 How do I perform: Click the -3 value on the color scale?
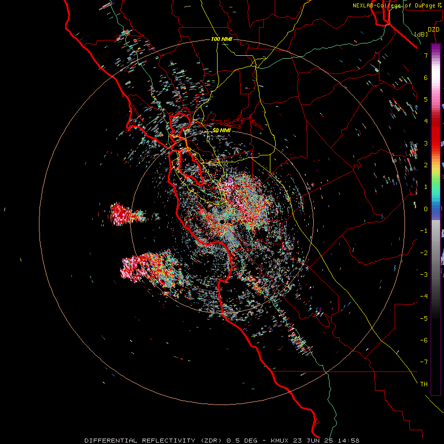424,275
